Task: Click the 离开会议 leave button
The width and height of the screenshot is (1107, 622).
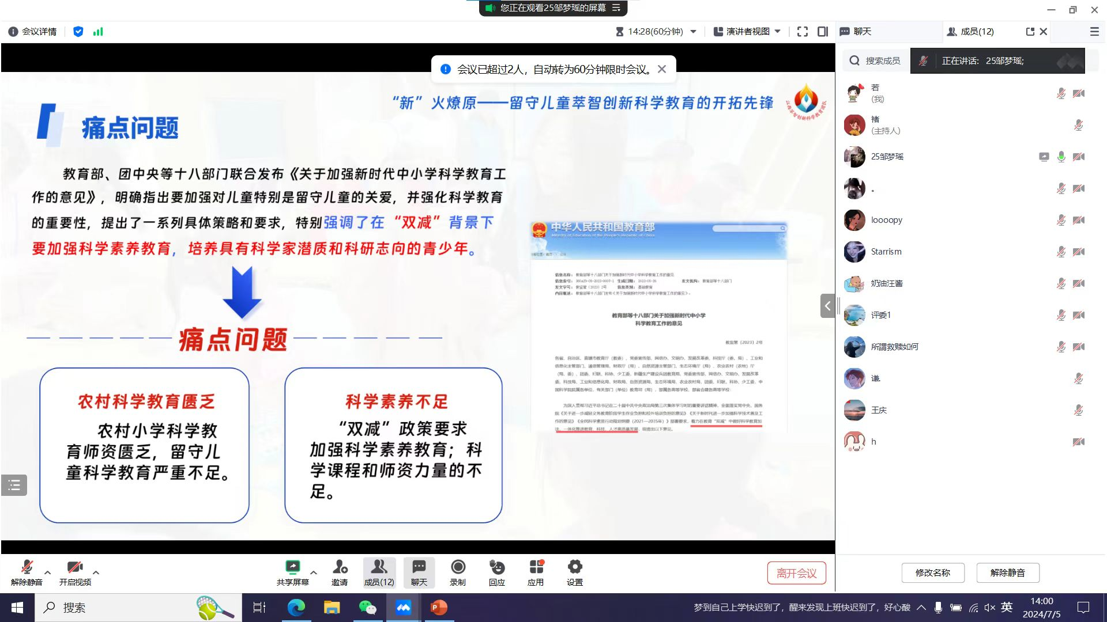Action: [x=796, y=573]
